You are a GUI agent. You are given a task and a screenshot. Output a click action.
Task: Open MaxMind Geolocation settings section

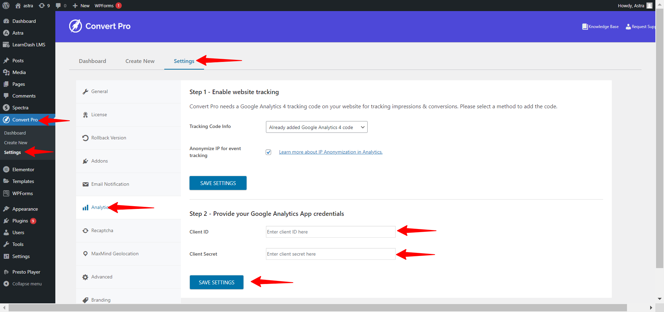point(128,254)
